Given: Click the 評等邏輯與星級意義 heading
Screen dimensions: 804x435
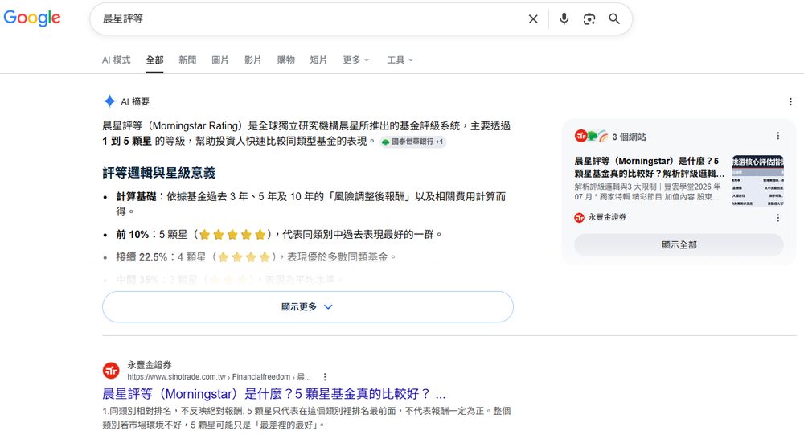Looking at the screenshot, I should 159,173.
